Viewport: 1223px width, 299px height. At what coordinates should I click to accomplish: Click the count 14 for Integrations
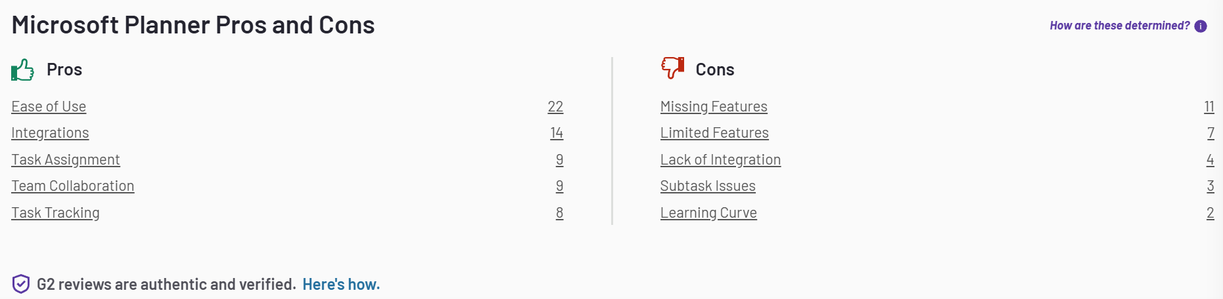coord(557,133)
